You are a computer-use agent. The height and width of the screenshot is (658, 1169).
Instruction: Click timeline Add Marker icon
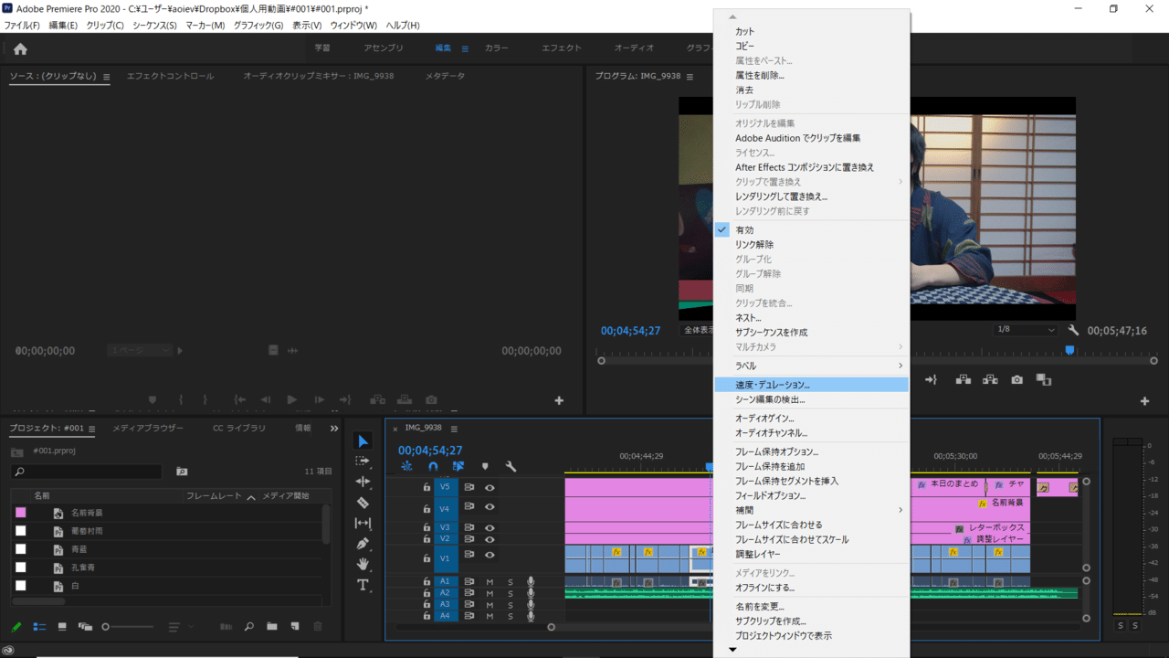point(485,467)
